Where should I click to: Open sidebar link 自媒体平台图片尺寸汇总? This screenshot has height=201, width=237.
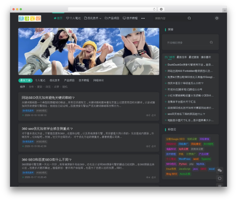182,102
